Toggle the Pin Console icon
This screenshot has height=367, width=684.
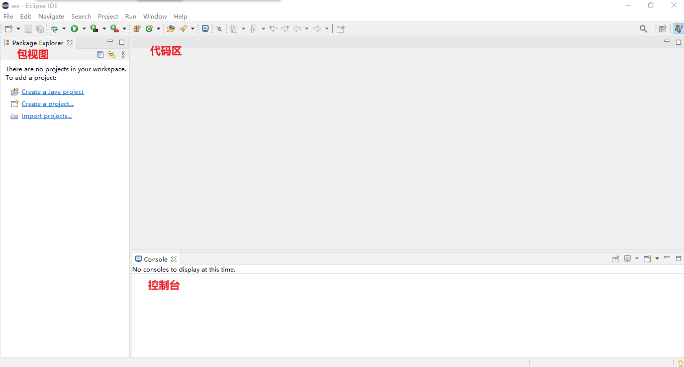616,259
